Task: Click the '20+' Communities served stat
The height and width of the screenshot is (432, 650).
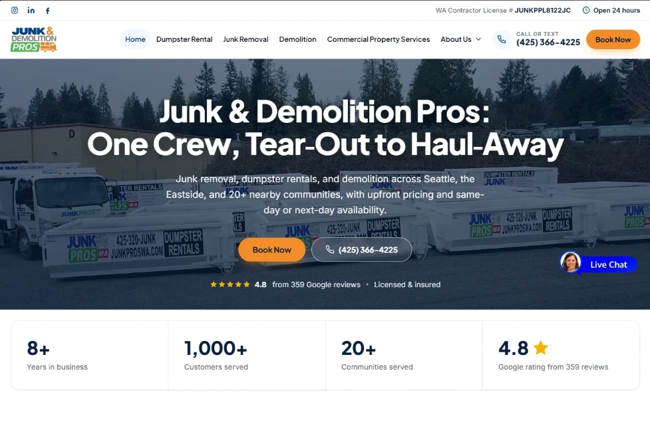Action: coord(359,348)
